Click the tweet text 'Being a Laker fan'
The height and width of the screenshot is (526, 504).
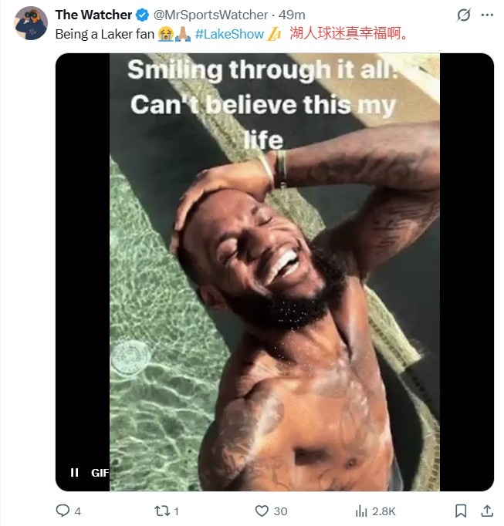pyautogui.click(x=105, y=34)
